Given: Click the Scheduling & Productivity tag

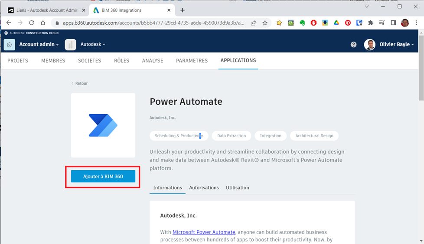Looking at the screenshot, I should pyautogui.click(x=179, y=135).
